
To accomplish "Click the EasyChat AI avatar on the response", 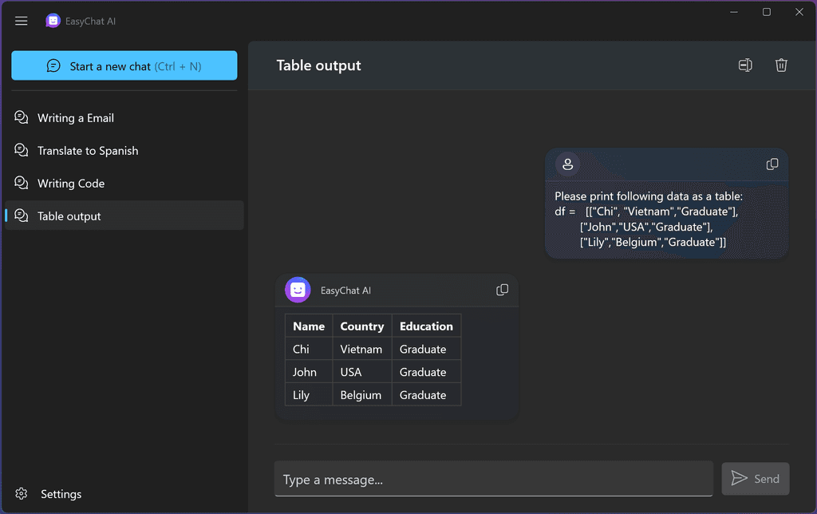I will (298, 290).
